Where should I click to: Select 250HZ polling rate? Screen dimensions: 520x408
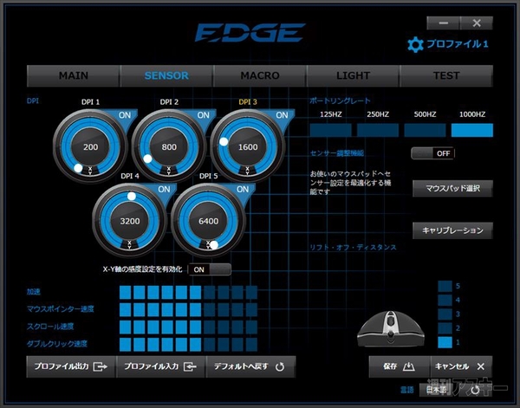coord(378,130)
